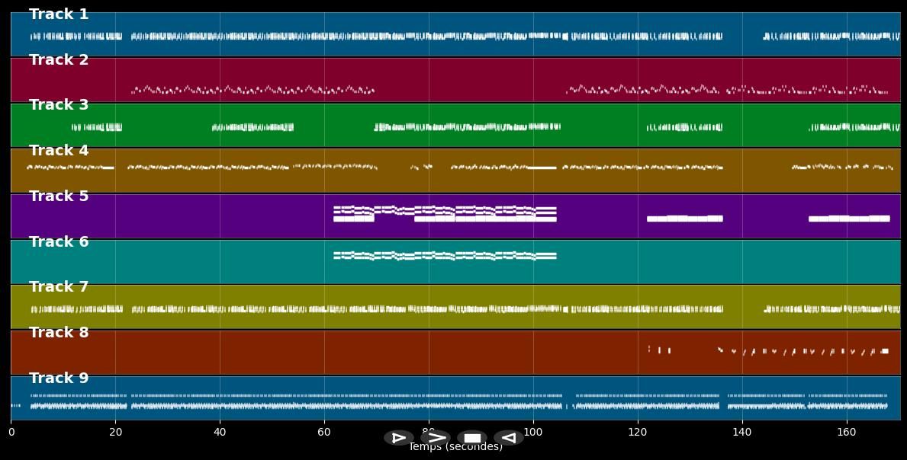The height and width of the screenshot is (460, 907).
Task: Select the Track 8 label
Action: click(x=59, y=333)
